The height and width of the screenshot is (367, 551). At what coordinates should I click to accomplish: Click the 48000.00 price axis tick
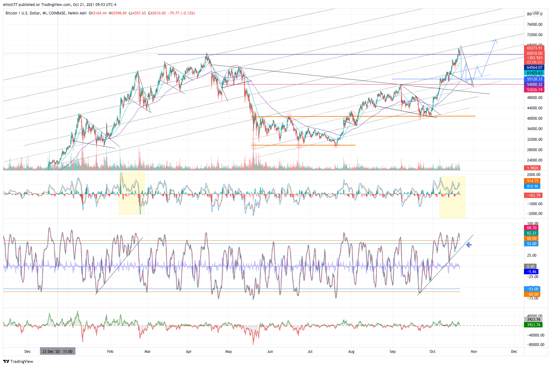coord(535,98)
